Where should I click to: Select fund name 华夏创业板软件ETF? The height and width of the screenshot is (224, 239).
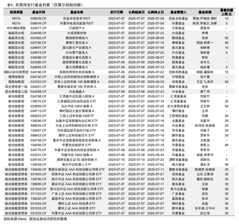[x=77, y=145]
